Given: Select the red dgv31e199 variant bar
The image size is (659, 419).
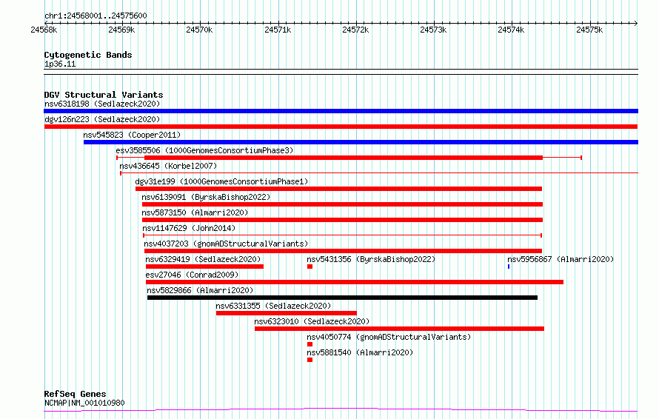Looking at the screenshot, I should 338,189.
